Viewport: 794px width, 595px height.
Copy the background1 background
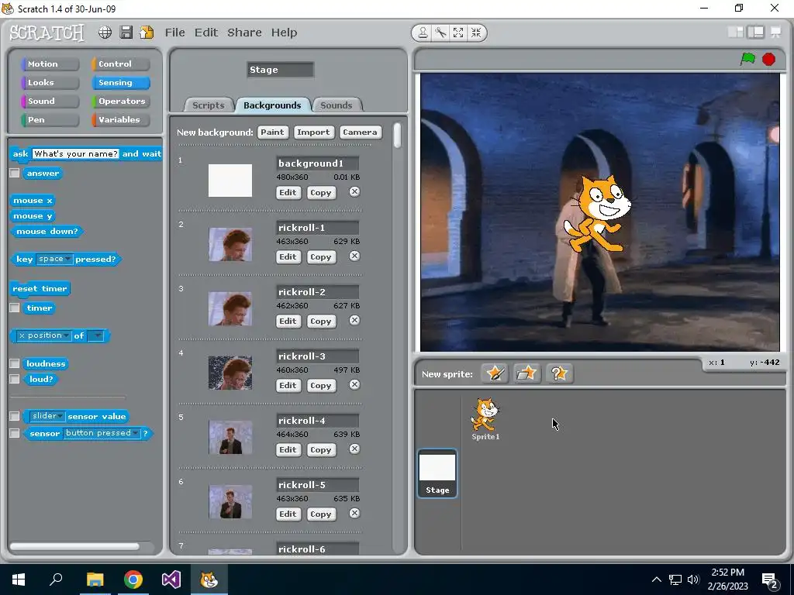(320, 193)
